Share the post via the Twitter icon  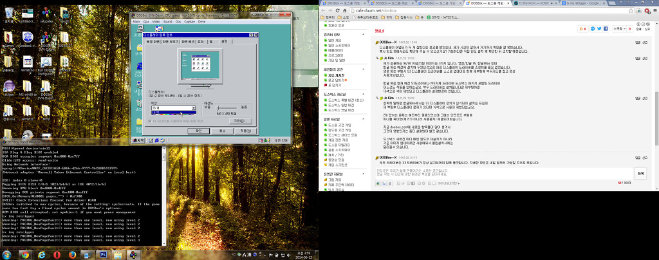(598, 29)
